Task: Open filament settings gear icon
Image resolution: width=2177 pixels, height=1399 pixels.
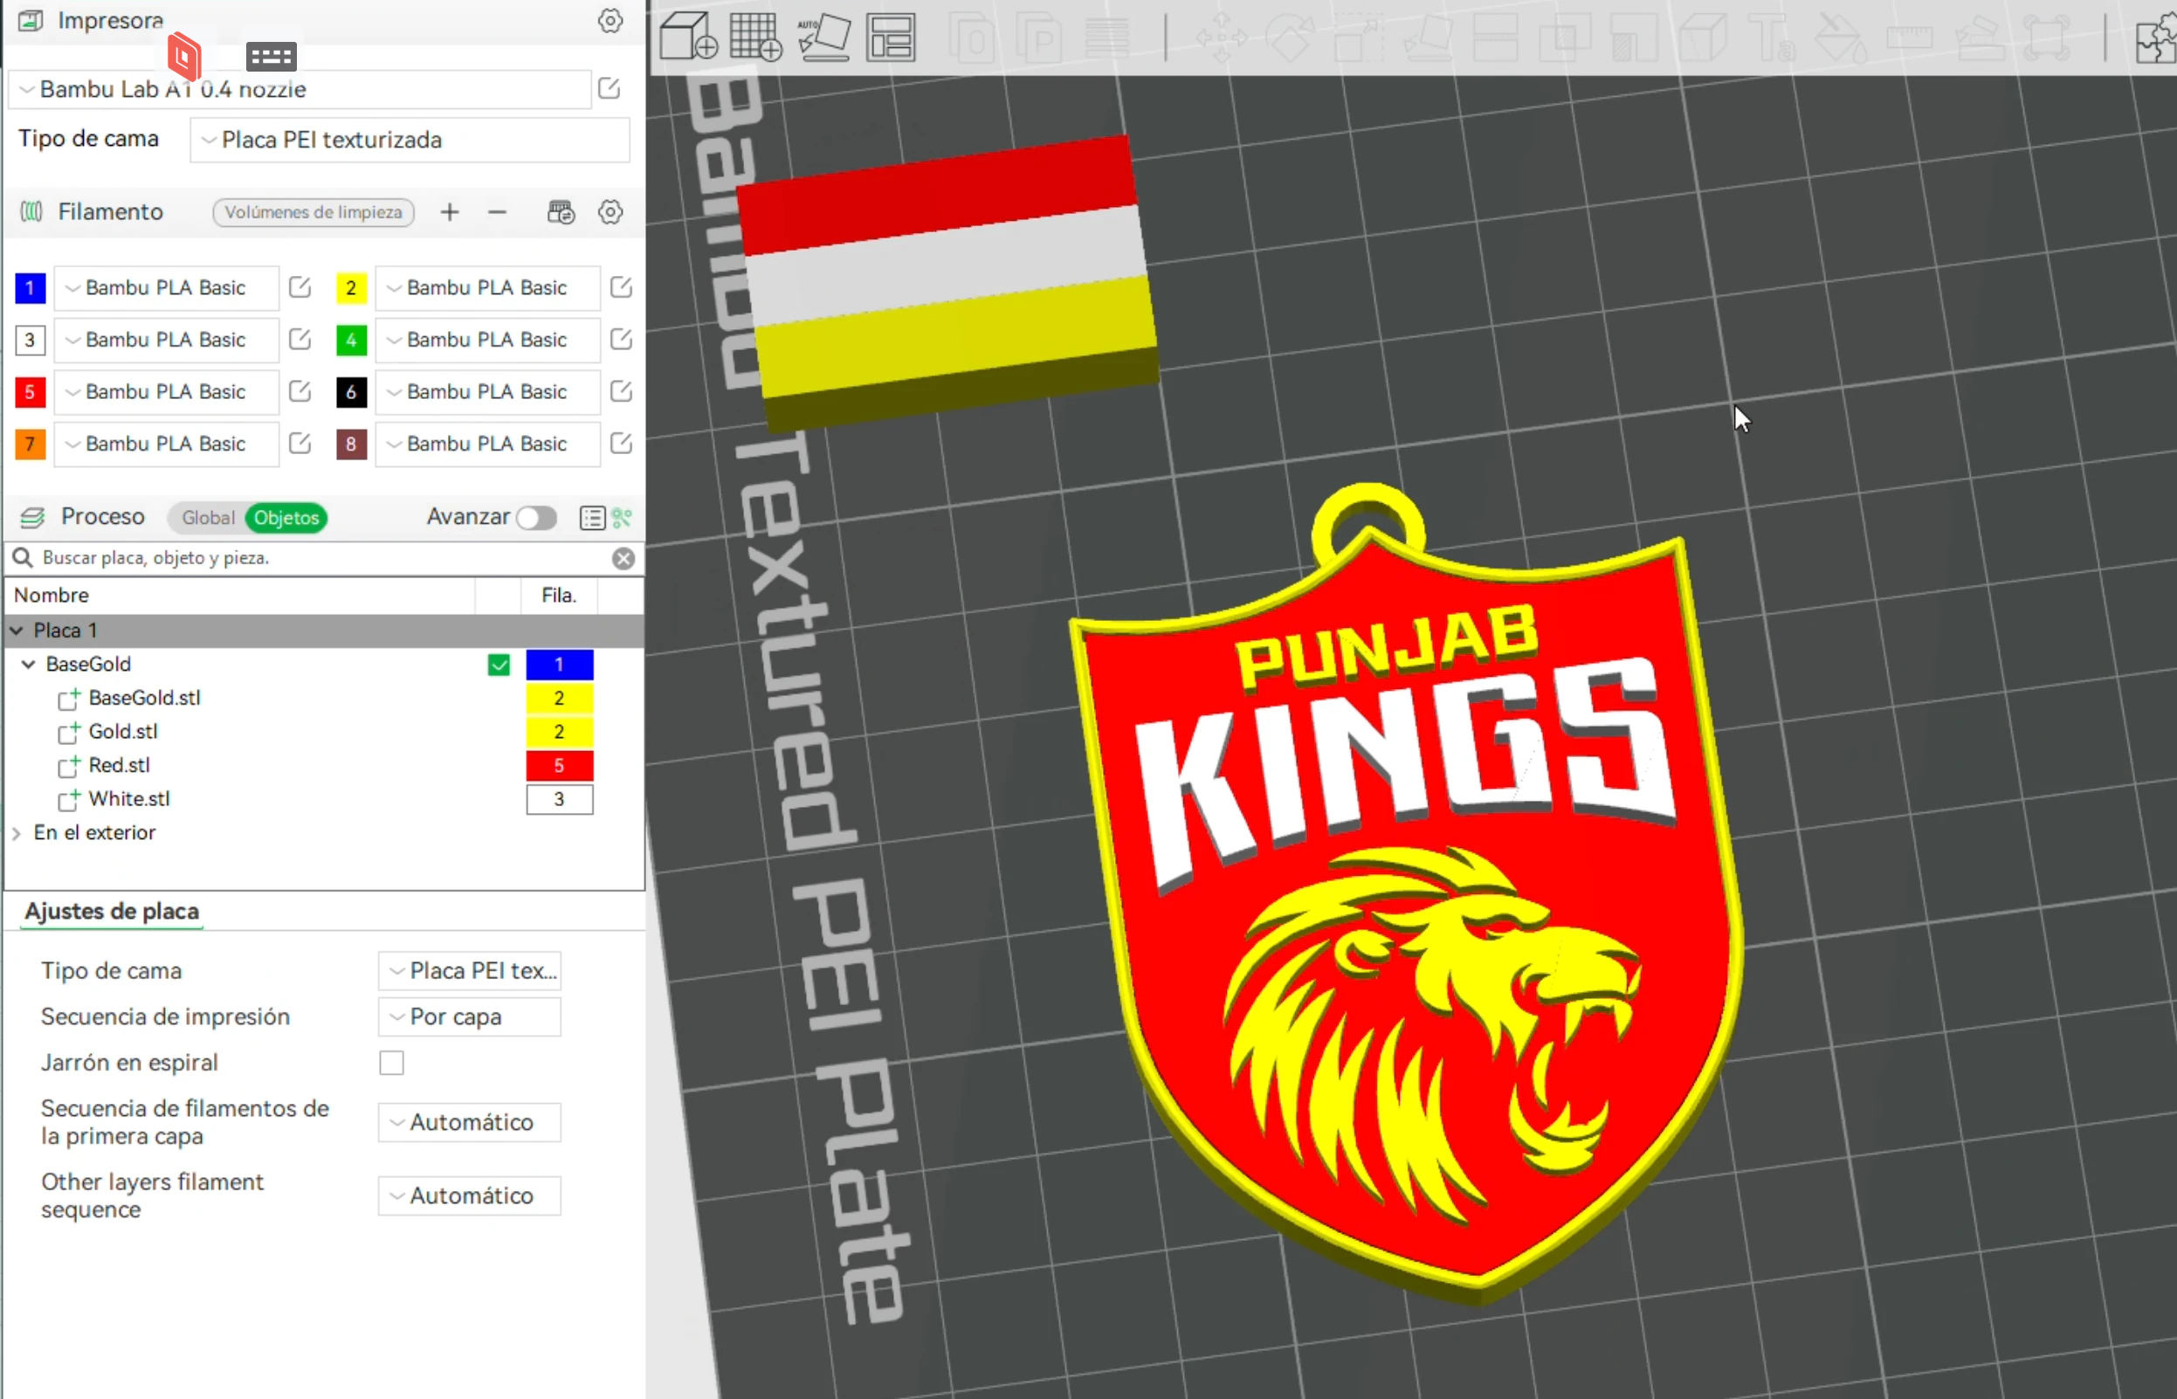Action: pyautogui.click(x=610, y=211)
